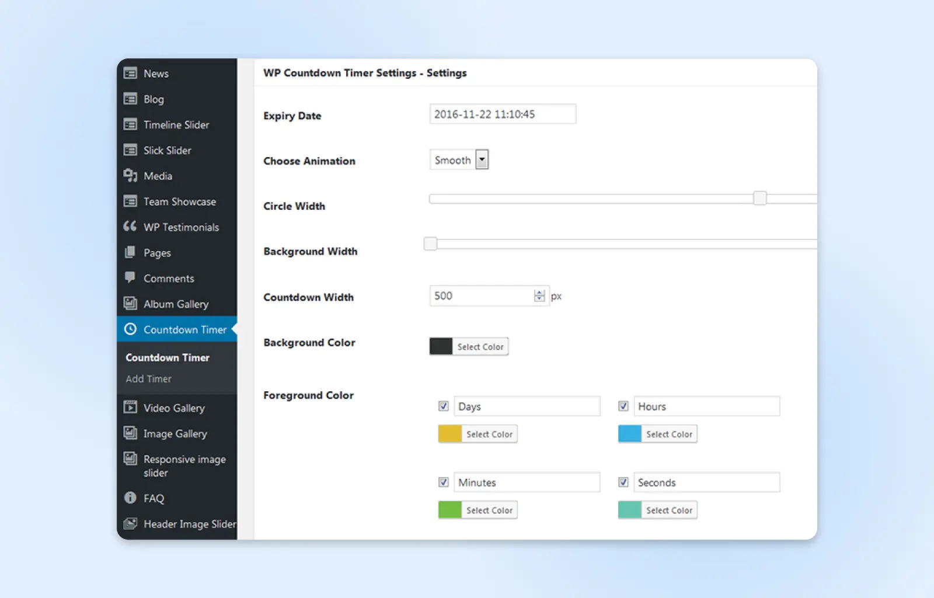Screen dimensions: 934x598
Task: Disable the Seconds checkbox
Action: pyautogui.click(x=623, y=482)
